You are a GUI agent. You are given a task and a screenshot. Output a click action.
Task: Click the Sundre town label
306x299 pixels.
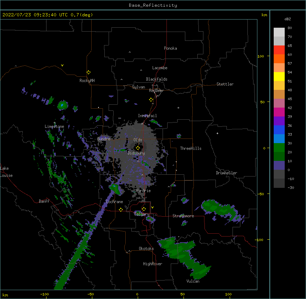104,139
